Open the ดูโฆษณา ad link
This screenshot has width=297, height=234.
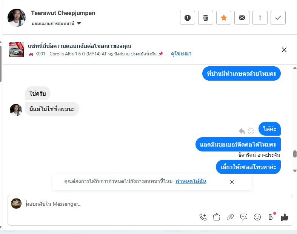tap(181, 54)
